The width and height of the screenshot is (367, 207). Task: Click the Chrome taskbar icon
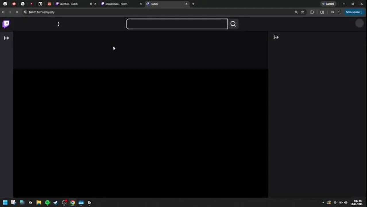pyautogui.click(x=73, y=202)
